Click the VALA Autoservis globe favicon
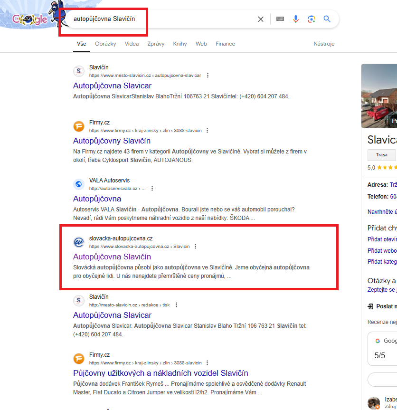 point(79,184)
